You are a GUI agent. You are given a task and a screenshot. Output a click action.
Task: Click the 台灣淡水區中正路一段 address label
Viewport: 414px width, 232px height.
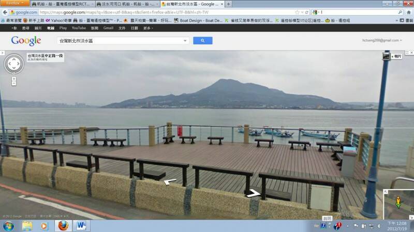45,57
